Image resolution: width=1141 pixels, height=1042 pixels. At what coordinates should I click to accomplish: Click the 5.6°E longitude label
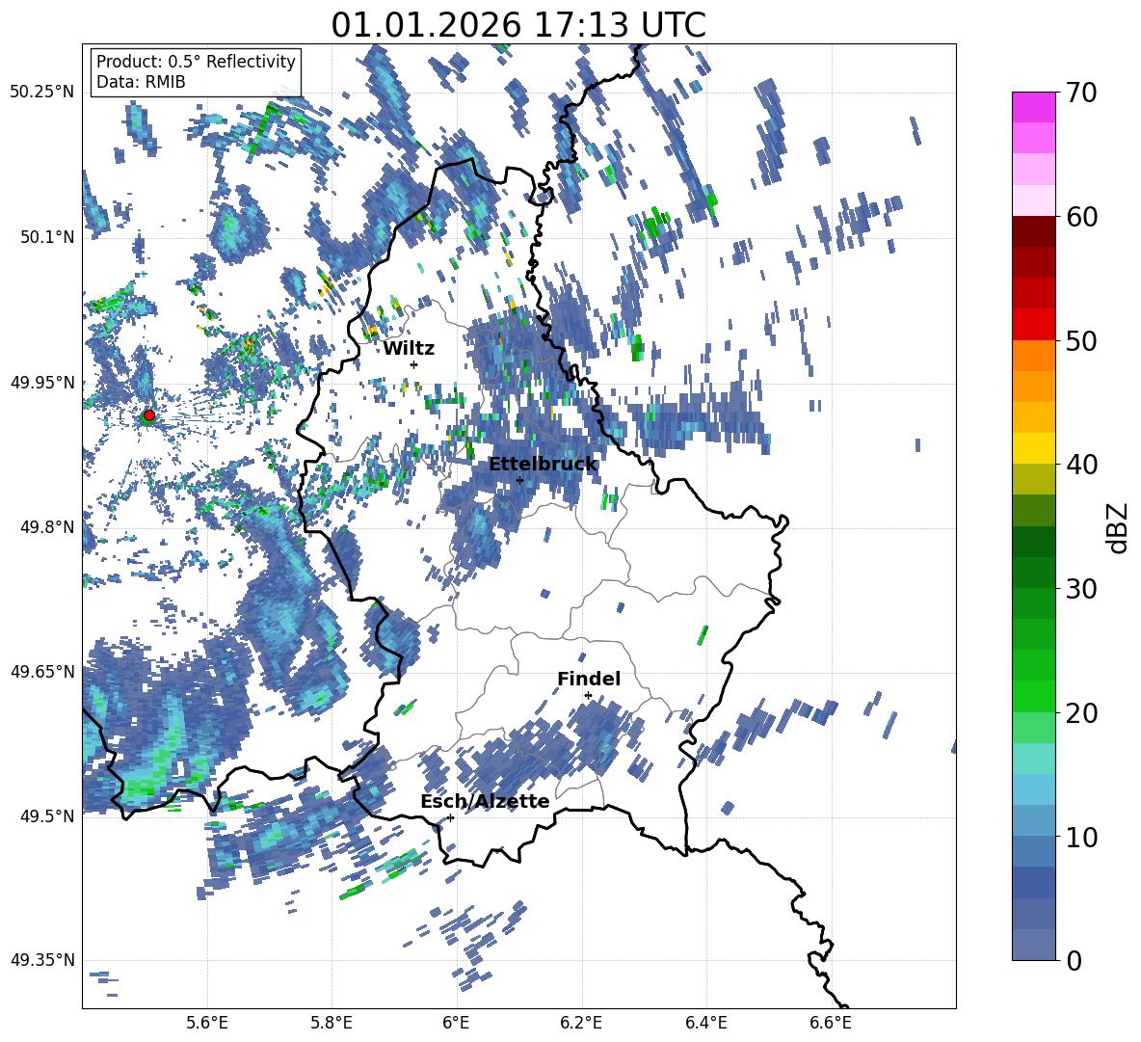click(x=207, y=1023)
